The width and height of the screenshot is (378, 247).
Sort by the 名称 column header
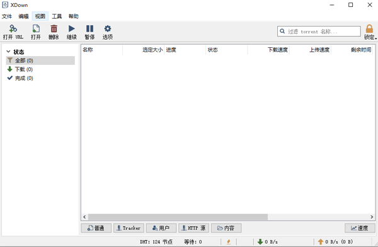(x=101, y=50)
